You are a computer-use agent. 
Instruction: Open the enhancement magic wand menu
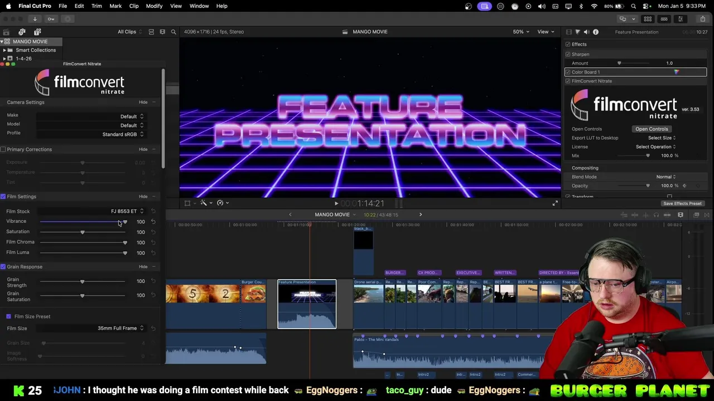pos(205,203)
